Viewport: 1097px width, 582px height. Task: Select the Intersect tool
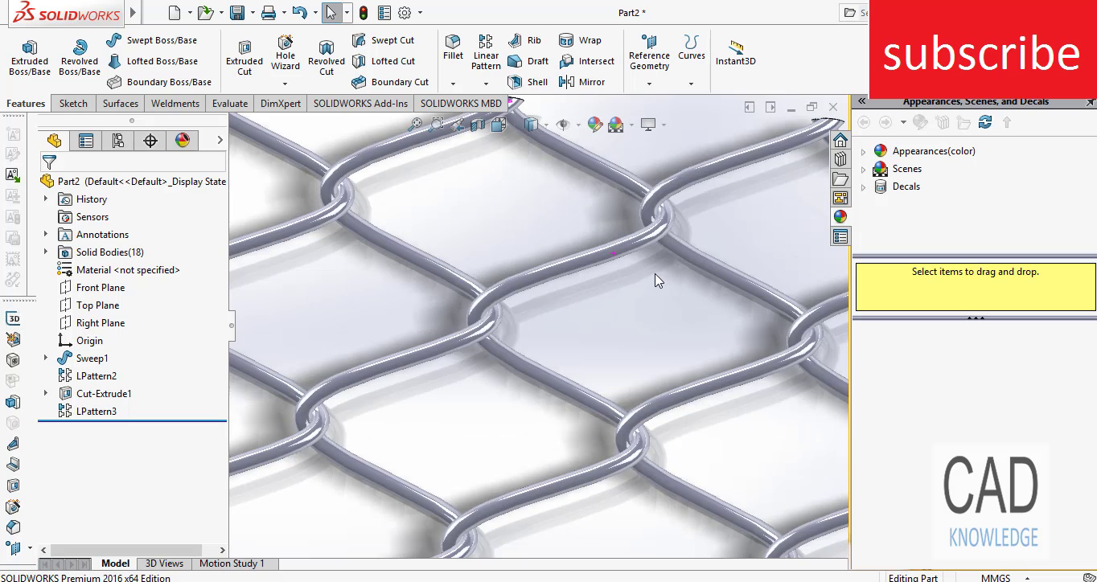tap(586, 61)
